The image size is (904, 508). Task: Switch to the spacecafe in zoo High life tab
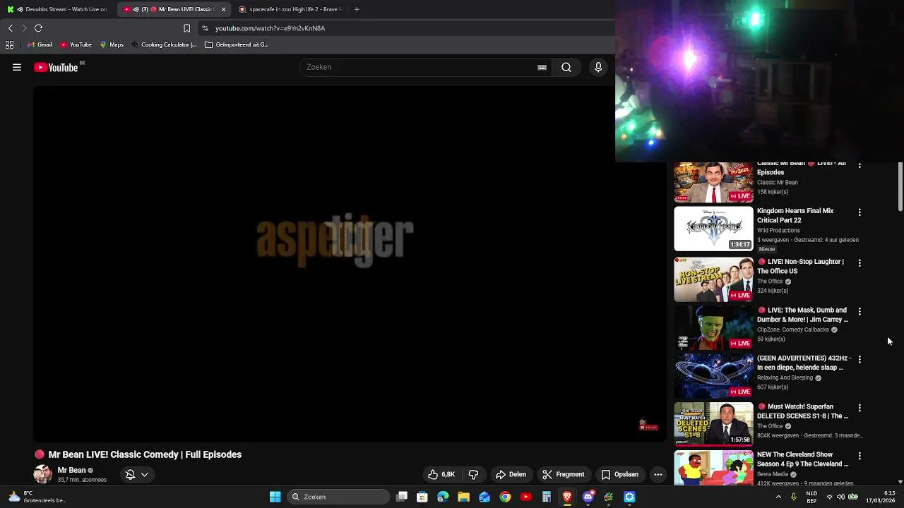(291, 9)
